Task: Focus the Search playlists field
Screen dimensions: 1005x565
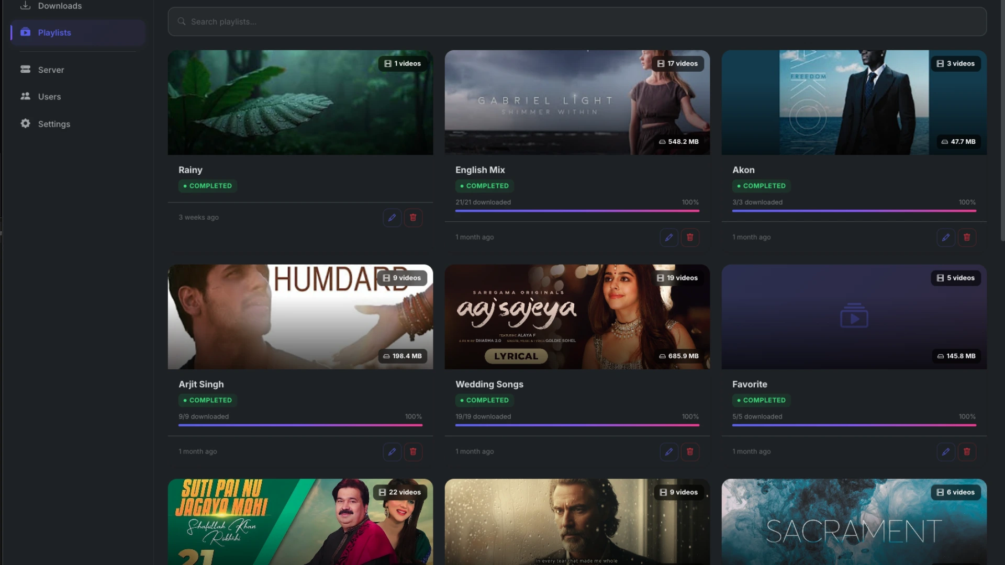Action: tap(577, 21)
